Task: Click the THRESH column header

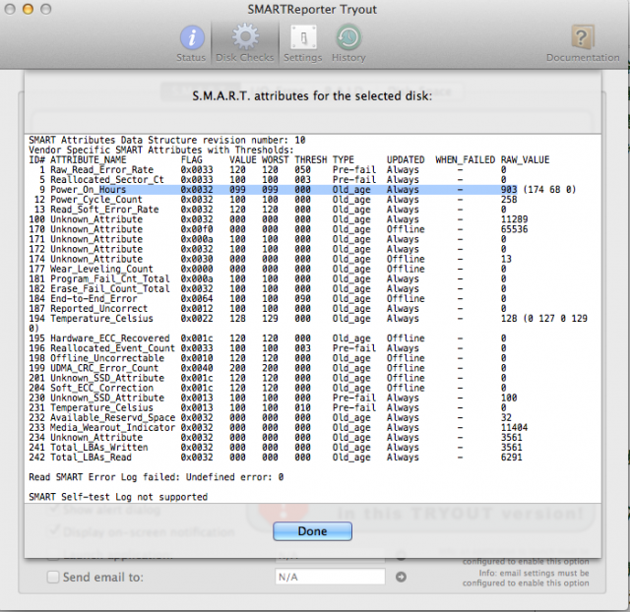Action: pyautogui.click(x=311, y=159)
